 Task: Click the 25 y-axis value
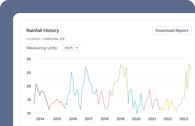29,73
